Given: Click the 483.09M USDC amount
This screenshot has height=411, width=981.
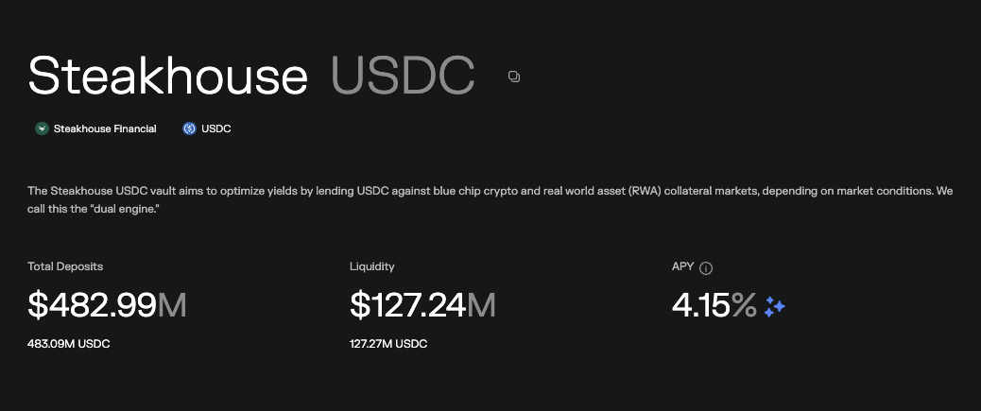Looking at the screenshot, I should (69, 344).
